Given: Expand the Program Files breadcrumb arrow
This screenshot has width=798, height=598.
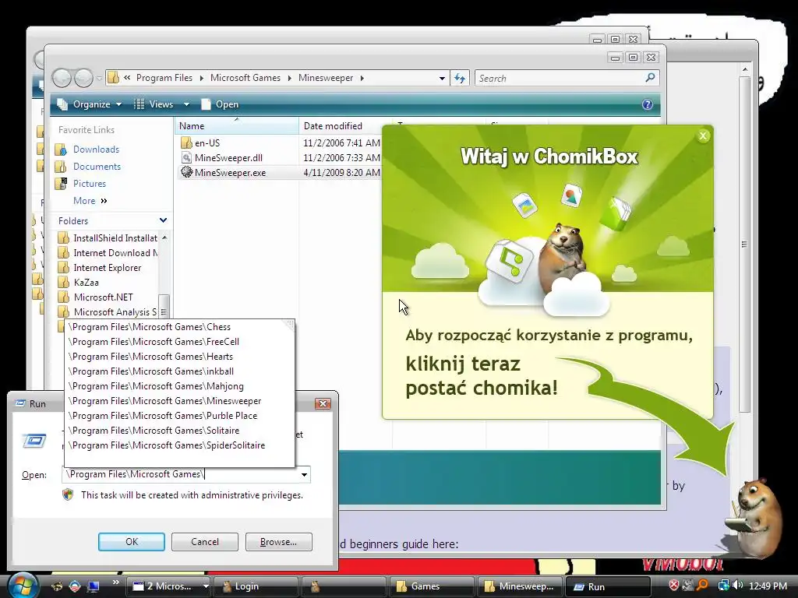Looking at the screenshot, I should pyautogui.click(x=201, y=79).
